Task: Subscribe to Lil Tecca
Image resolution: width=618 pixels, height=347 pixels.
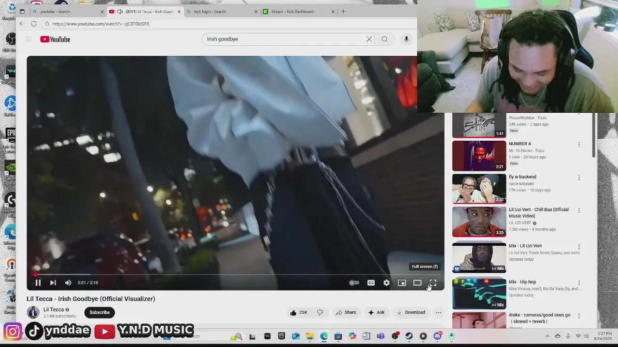Action: coord(99,312)
